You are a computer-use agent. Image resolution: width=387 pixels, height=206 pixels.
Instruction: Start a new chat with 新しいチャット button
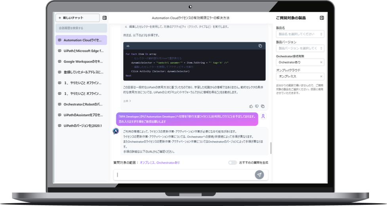(78, 18)
